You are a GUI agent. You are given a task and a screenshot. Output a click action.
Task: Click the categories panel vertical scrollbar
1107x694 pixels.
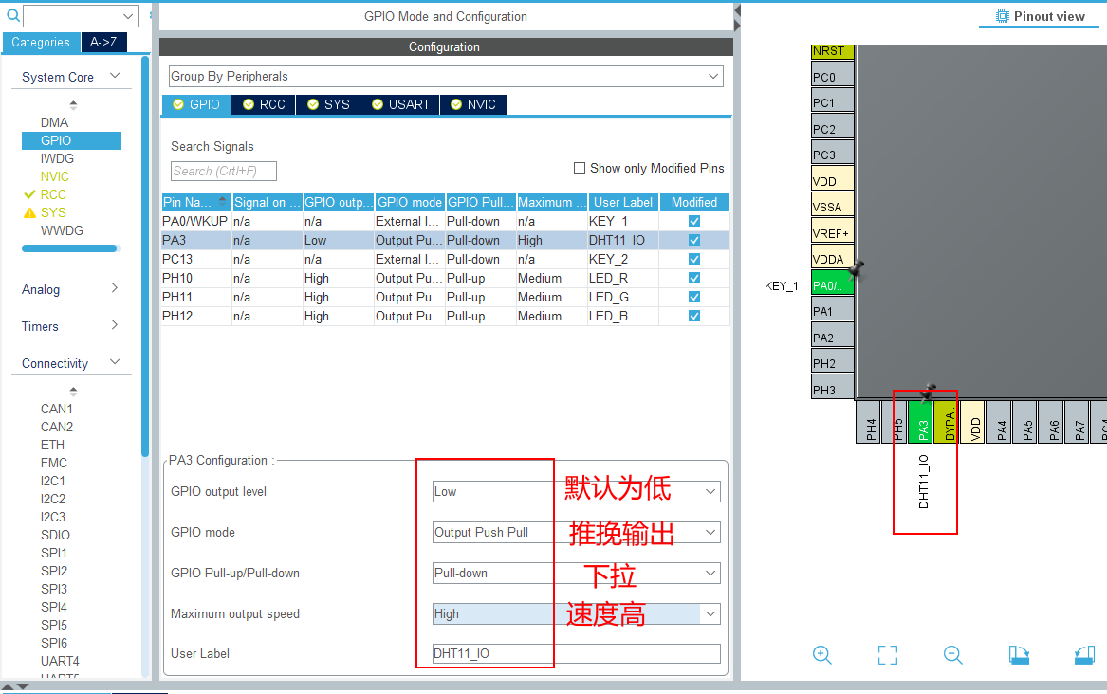click(145, 257)
